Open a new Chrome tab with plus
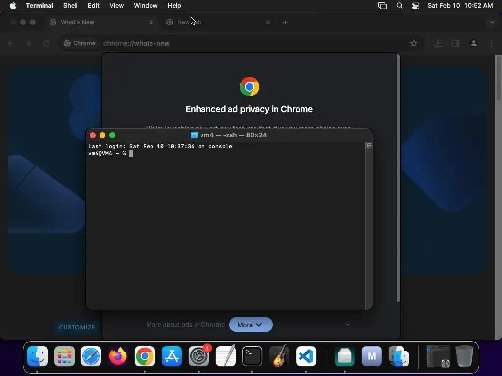The height and width of the screenshot is (376, 502). pos(285,22)
